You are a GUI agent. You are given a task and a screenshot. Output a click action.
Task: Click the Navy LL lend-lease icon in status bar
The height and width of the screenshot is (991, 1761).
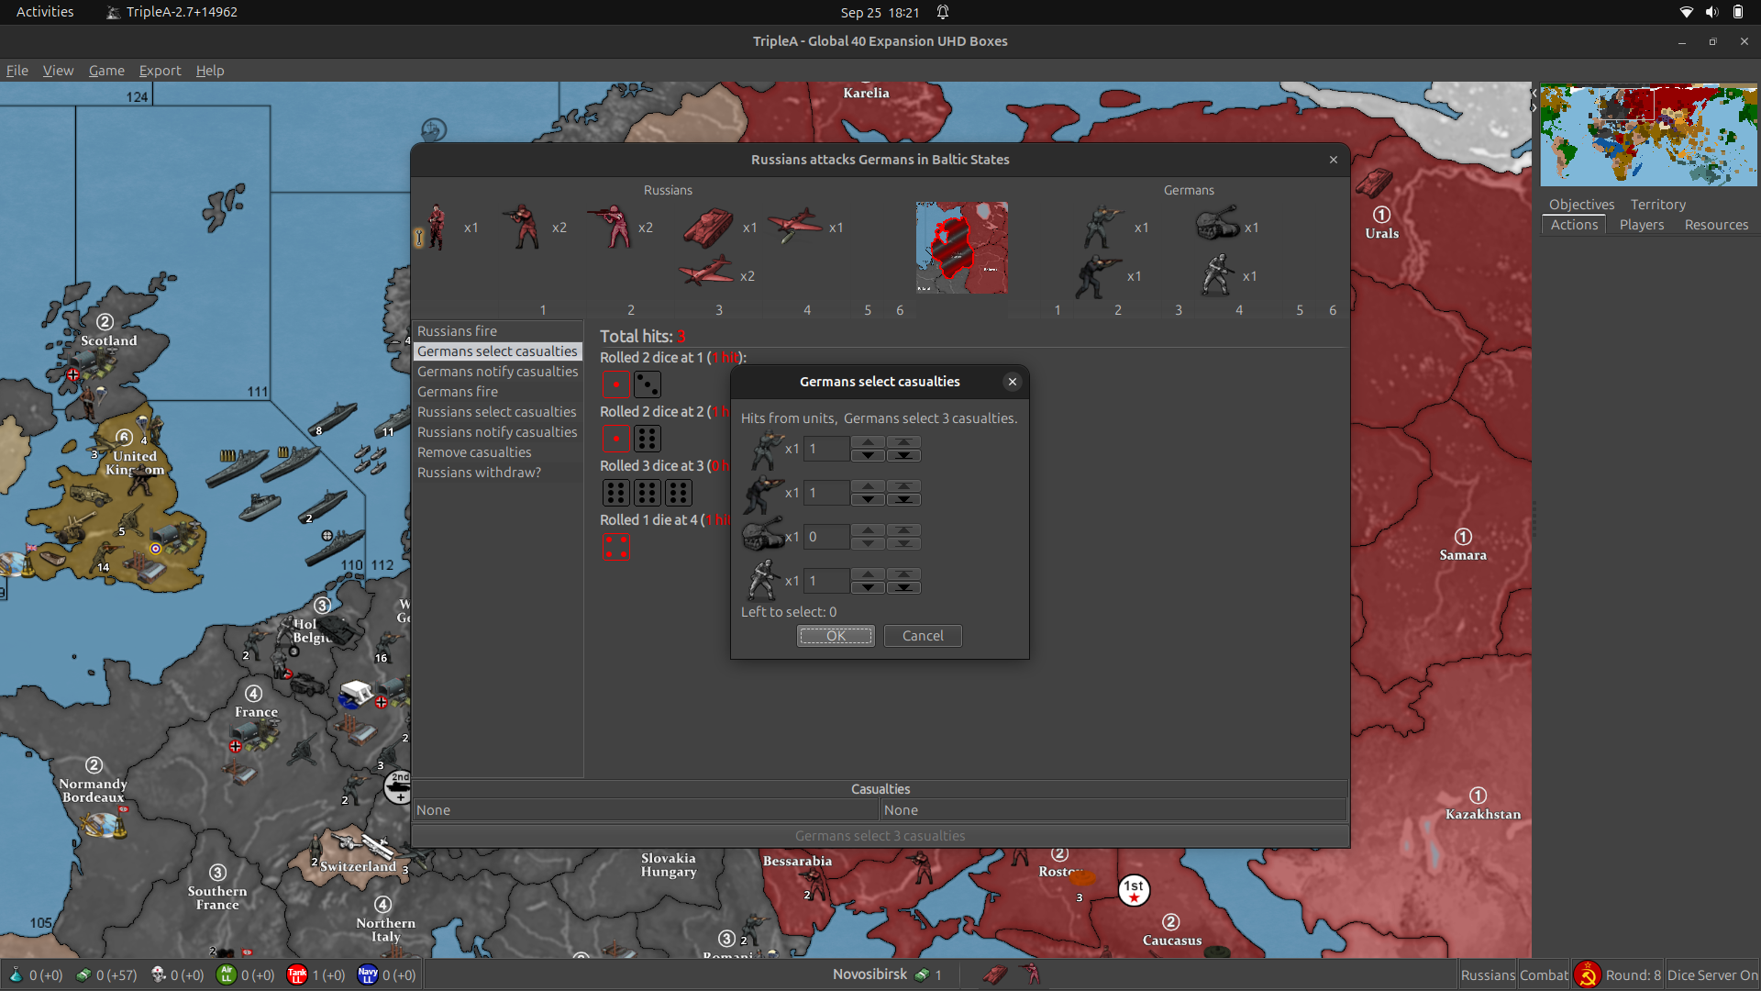coord(368,974)
